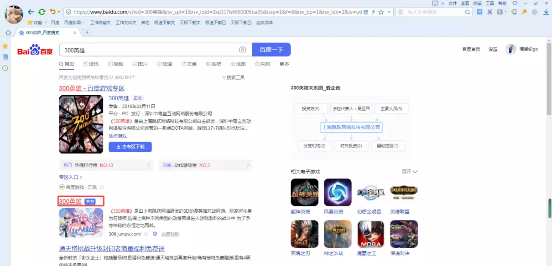This screenshot has height=266, width=552.
Task: Click the security shield icon in address bar
Action: [x=68, y=12]
